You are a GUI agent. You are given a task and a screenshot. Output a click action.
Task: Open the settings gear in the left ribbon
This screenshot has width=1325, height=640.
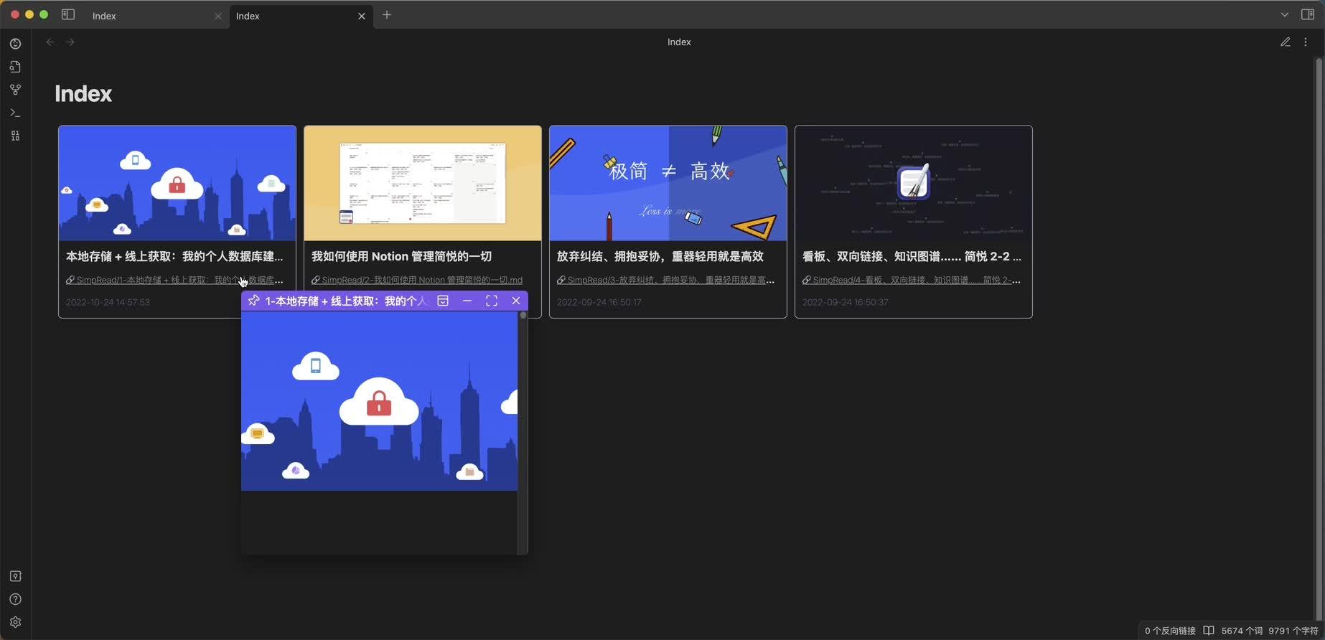(x=15, y=622)
